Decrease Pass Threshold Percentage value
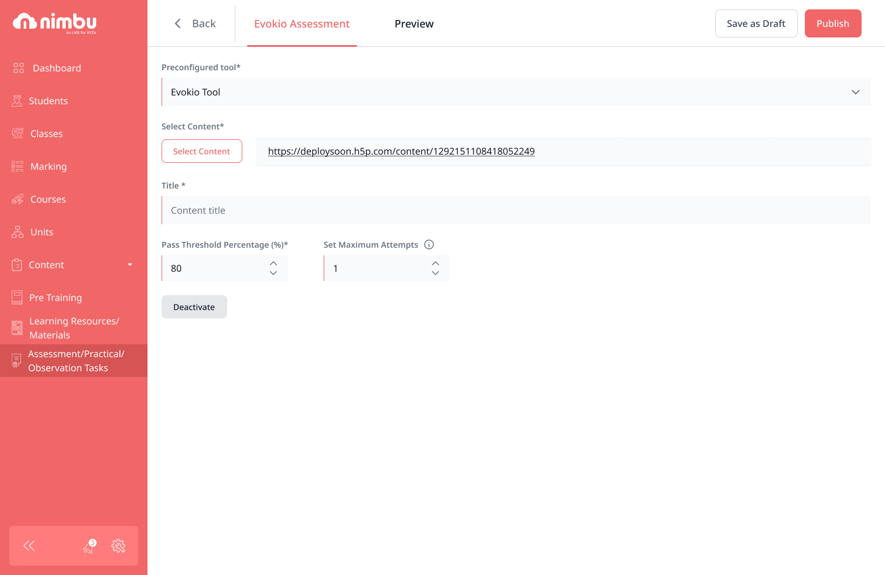This screenshot has height=575, width=885. coord(273,273)
